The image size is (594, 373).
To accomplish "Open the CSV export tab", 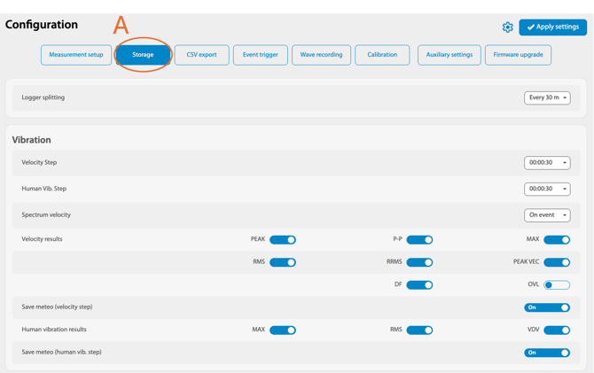I will (201, 55).
